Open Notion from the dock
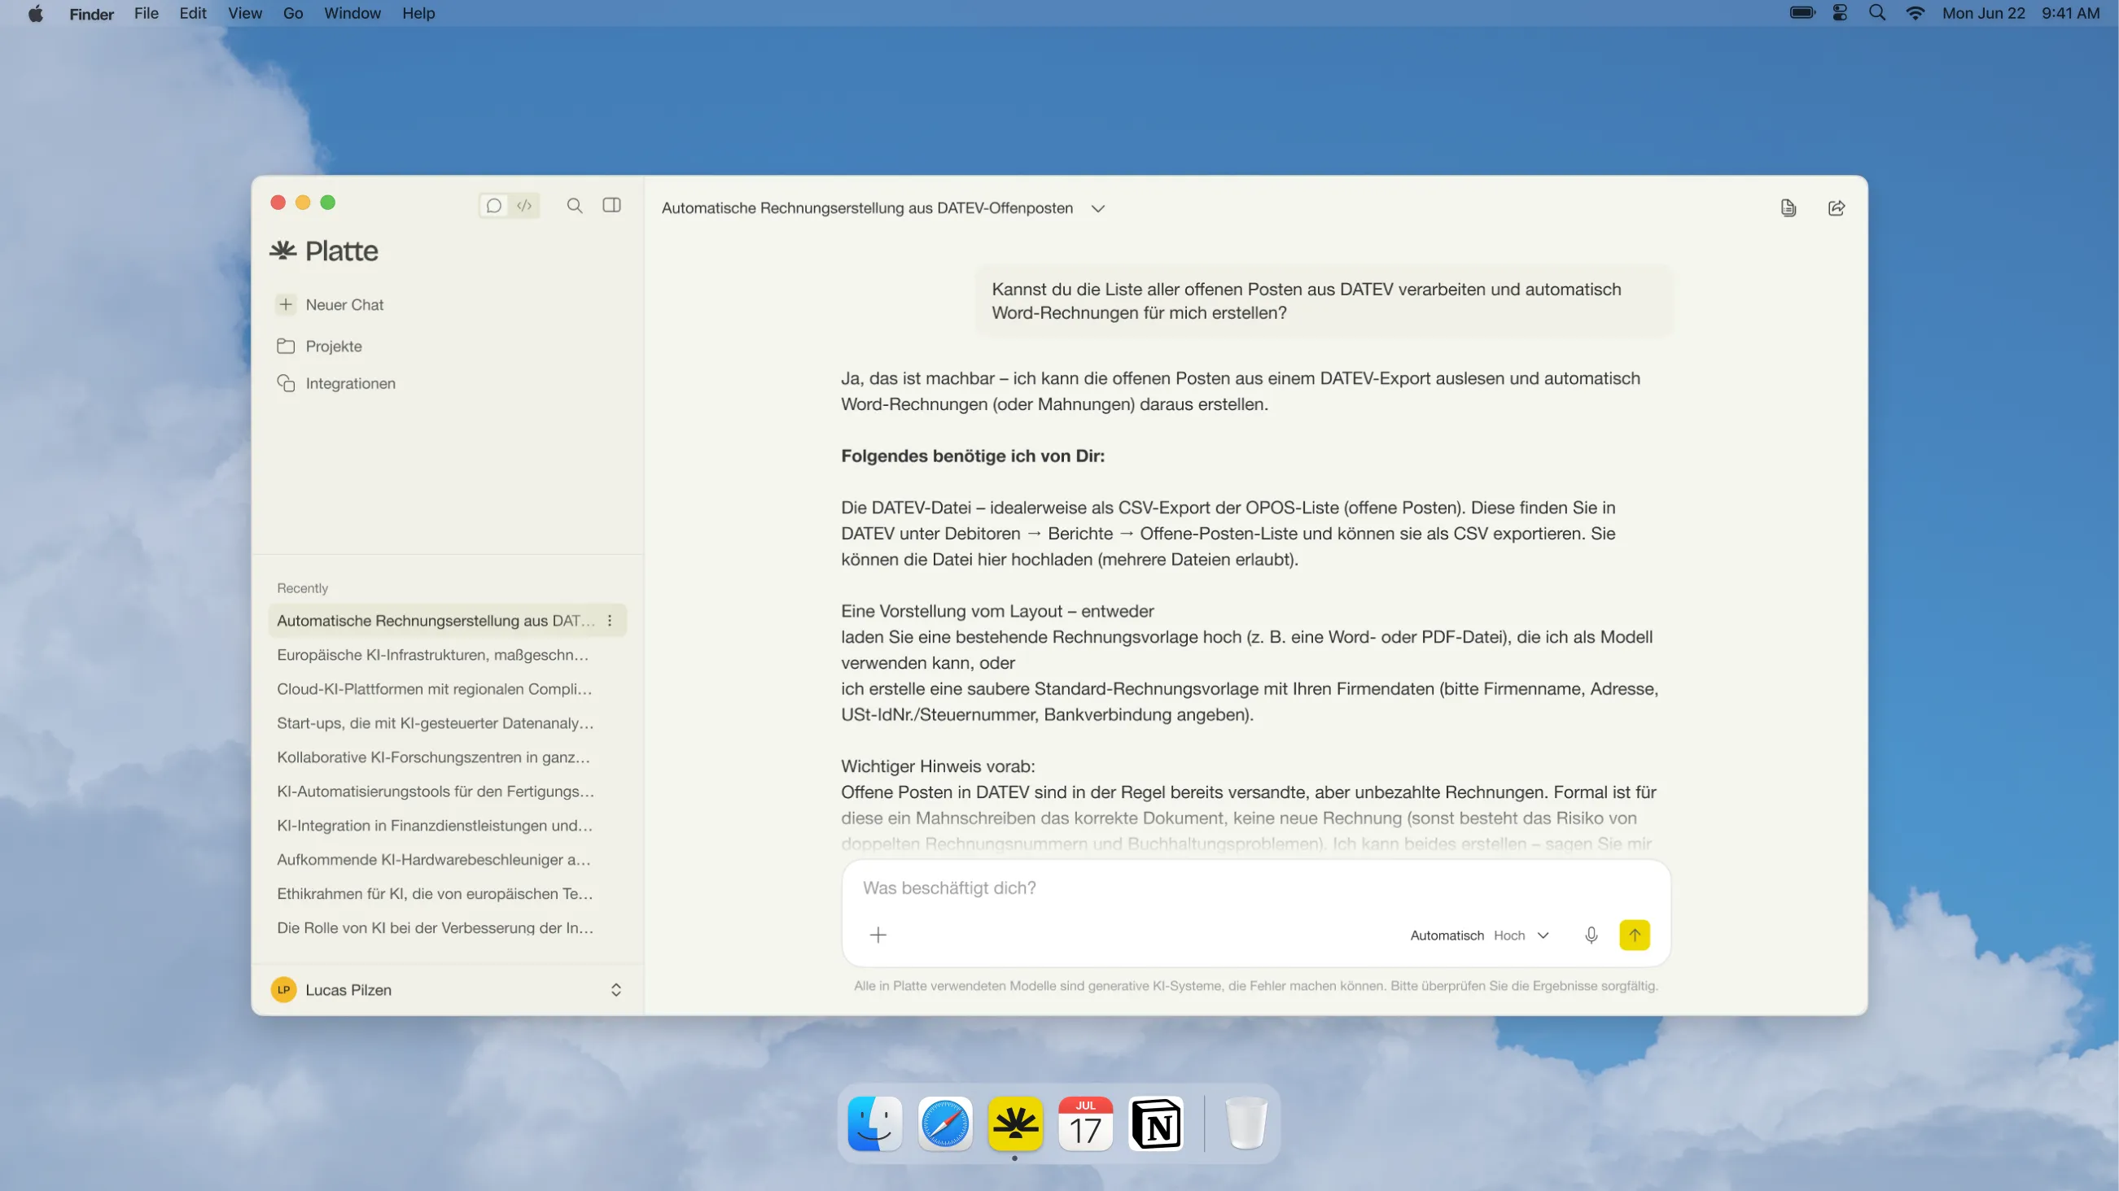This screenshot has height=1191, width=2119. pos(1156,1123)
